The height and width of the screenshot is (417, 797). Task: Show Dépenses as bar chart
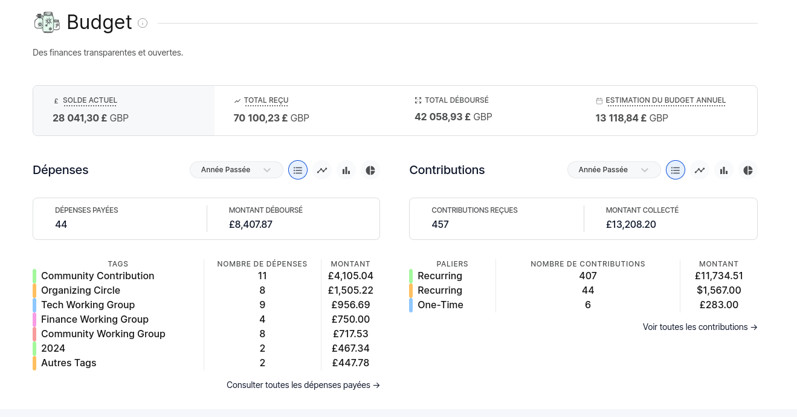(346, 170)
